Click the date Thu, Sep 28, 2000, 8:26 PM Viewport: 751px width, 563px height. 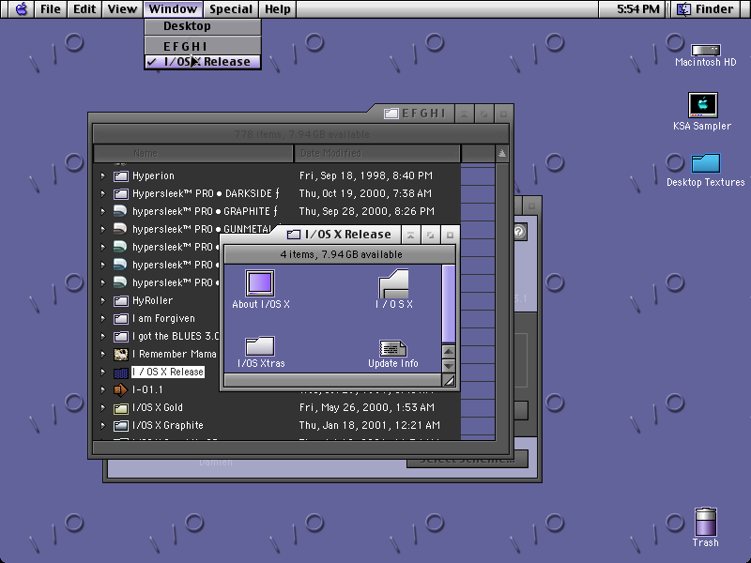366,212
